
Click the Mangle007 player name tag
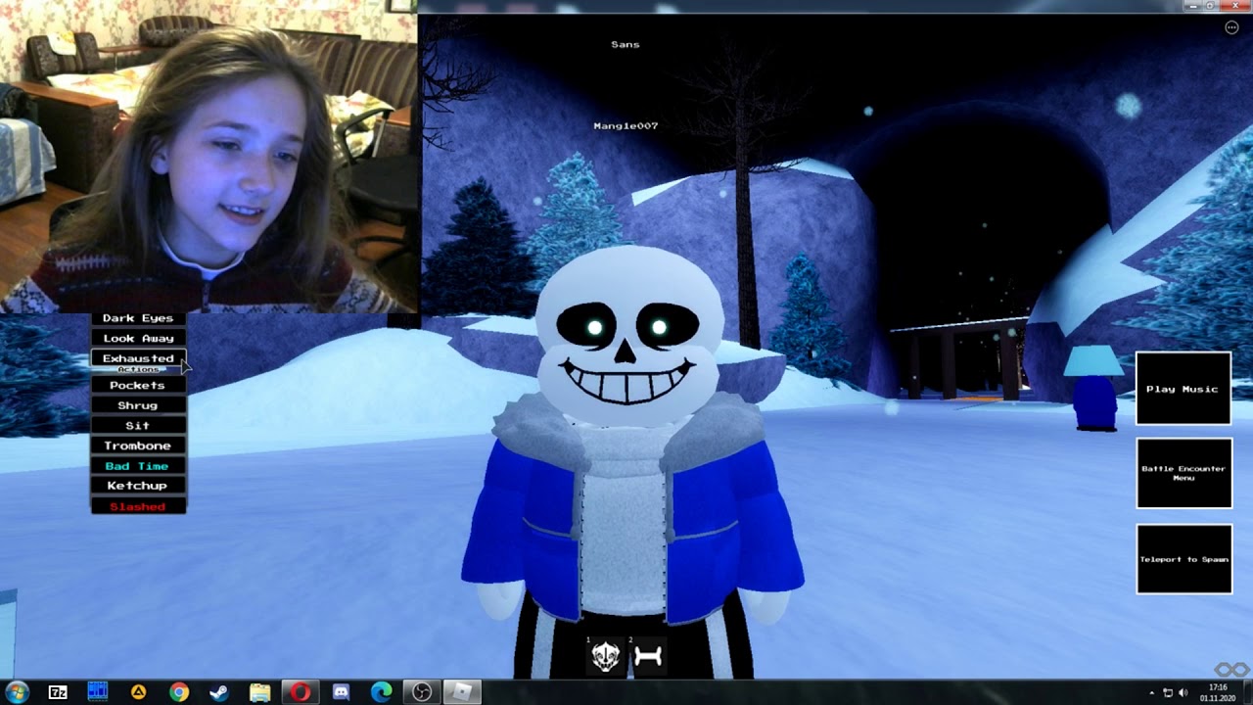pos(626,126)
